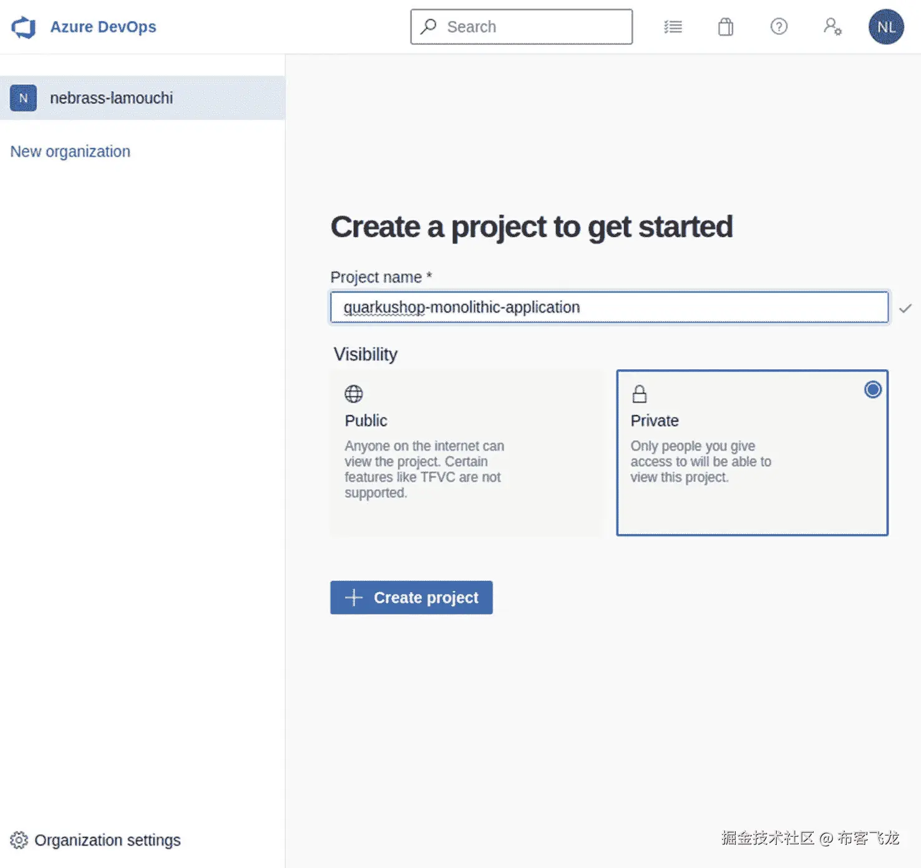Image resolution: width=921 pixels, height=868 pixels.
Task: Click the Project name text field
Action: pos(609,307)
